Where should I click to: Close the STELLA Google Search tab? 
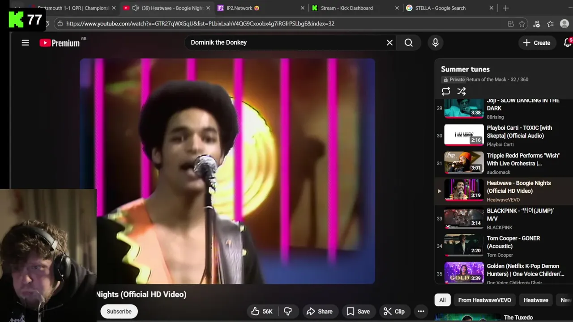coord(492,8)
